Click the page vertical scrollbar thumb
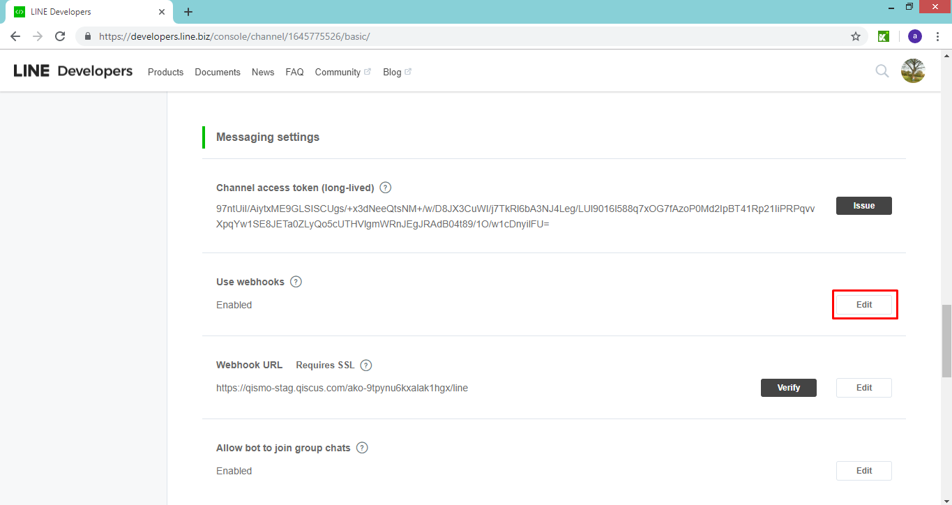 click(x=946, y=342)
